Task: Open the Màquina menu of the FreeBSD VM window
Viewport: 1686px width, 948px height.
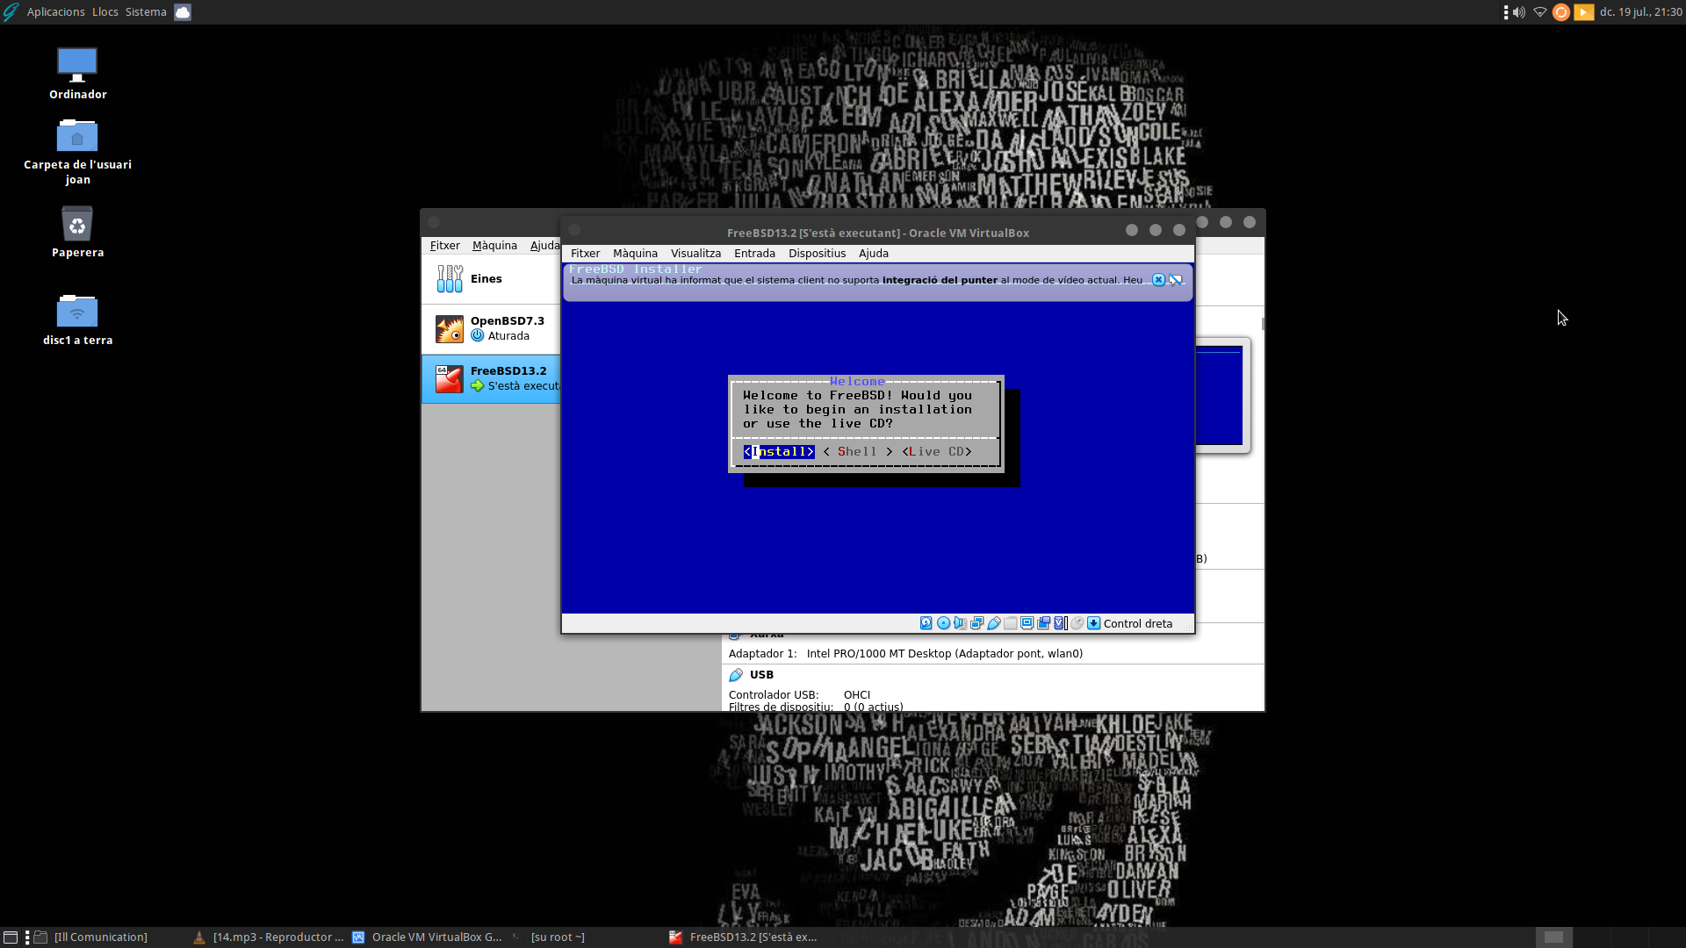Action: pos(635,254)
